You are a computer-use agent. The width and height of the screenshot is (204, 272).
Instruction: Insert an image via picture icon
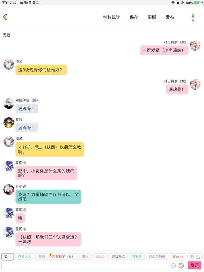coord(181,265)
